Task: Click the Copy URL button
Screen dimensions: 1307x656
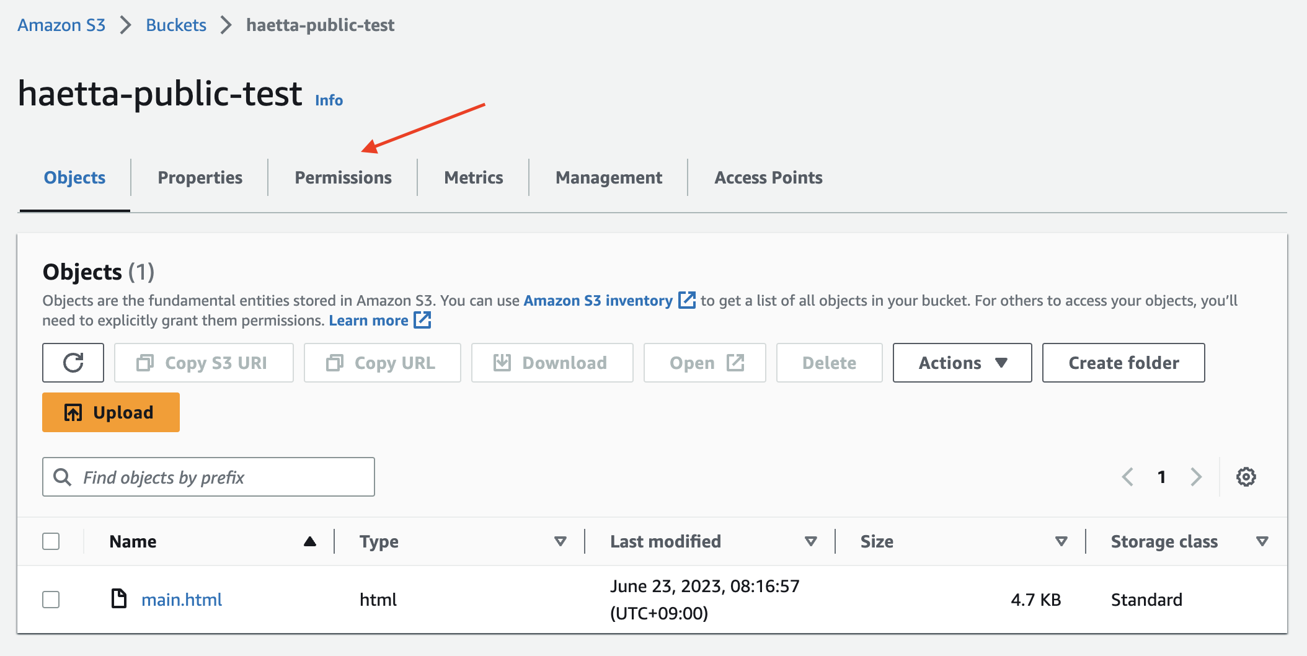Action: pos(383,363)
